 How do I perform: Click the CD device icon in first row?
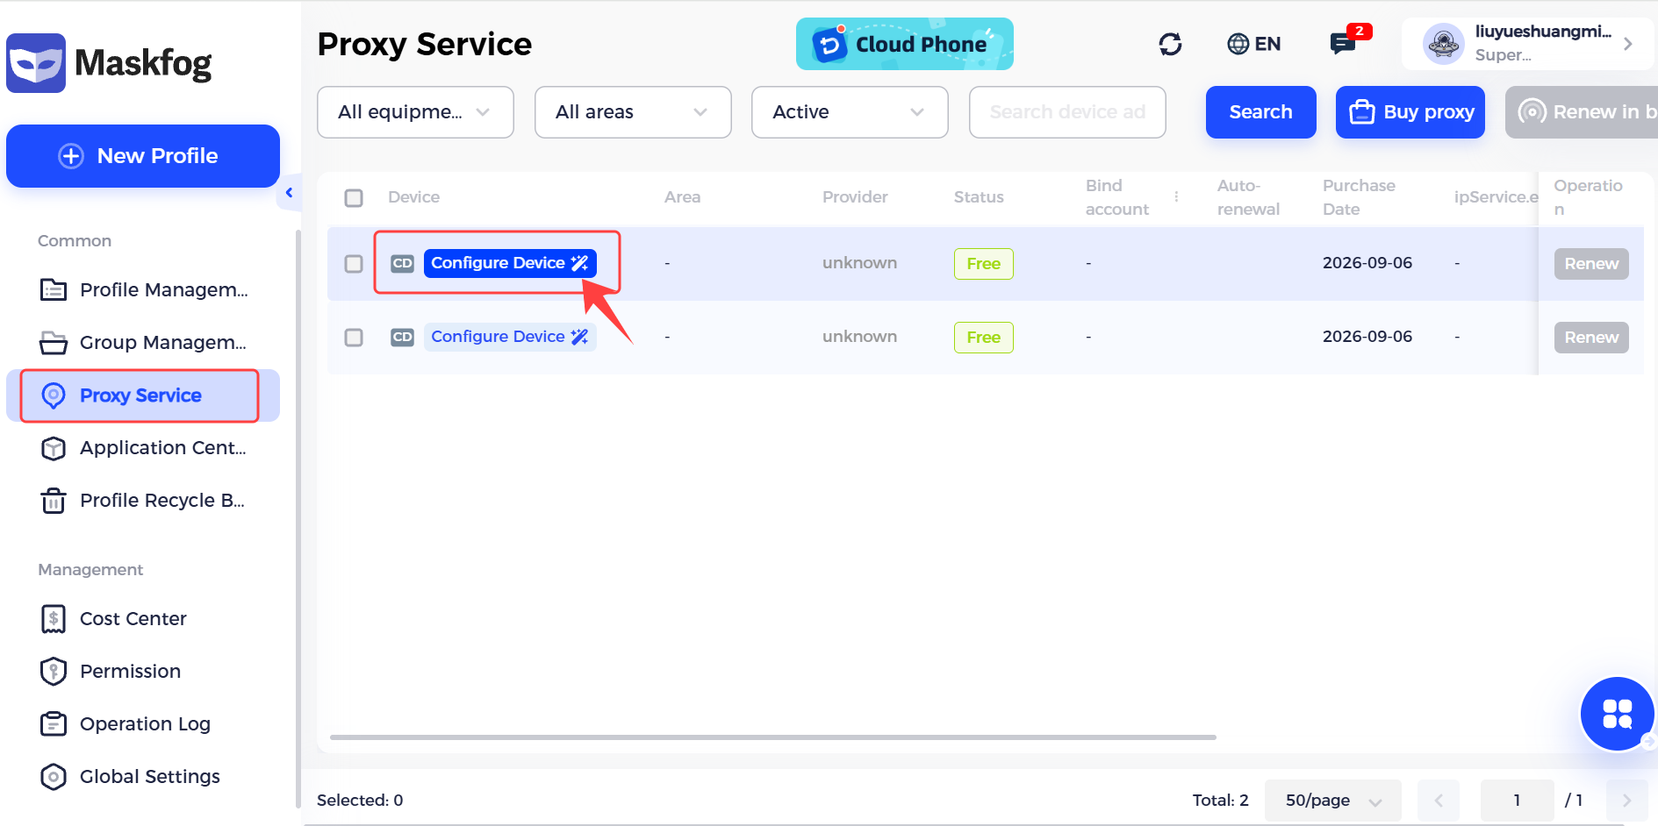[x=402, y=263]
